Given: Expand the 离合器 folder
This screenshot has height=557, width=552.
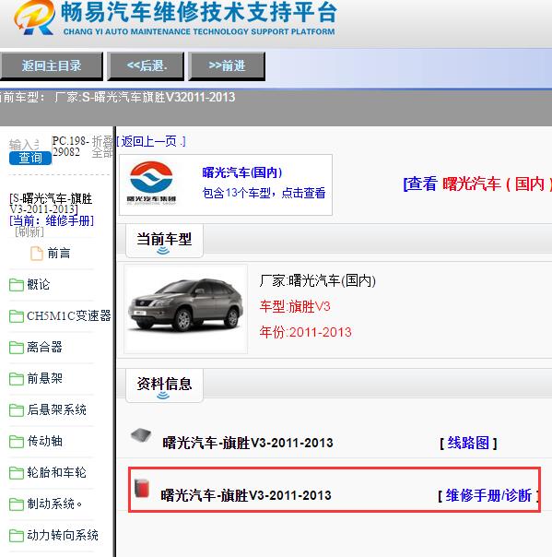Looking at the screenshot, I should click(x=45, y=347).
